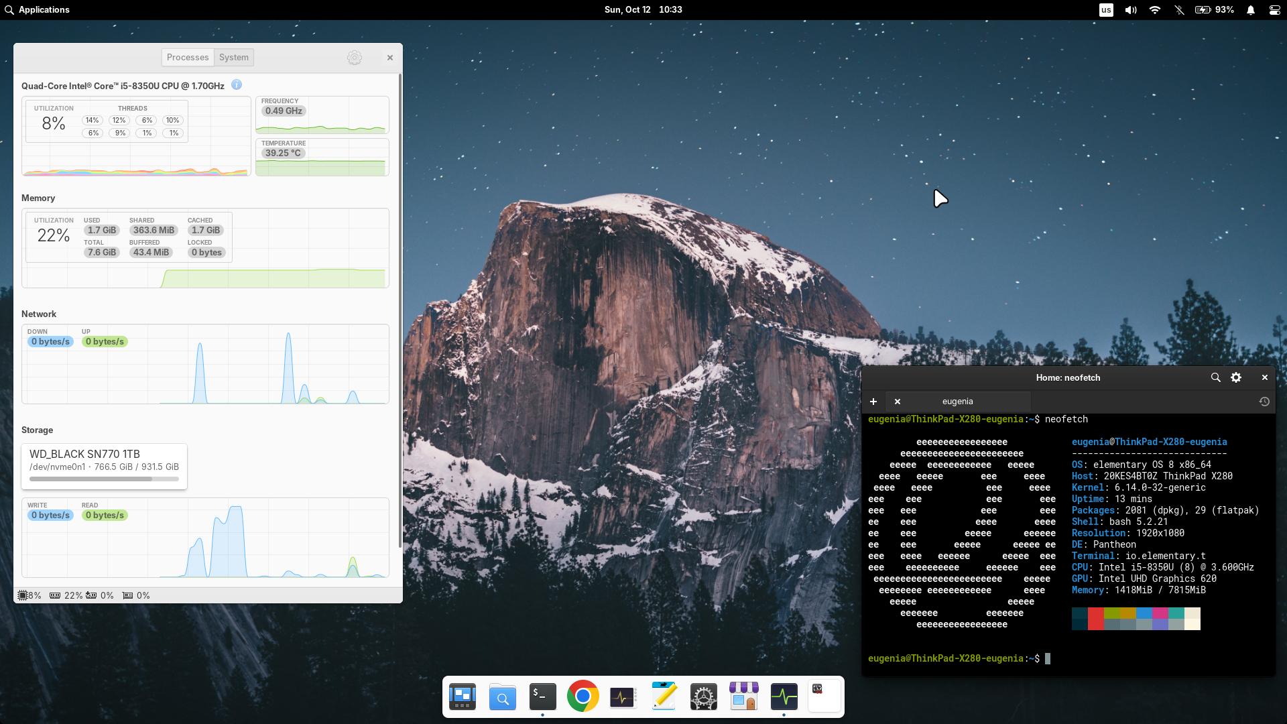Launch Google Chrome from the dock
Screen dimensions: 1287x724
point(583,697)
